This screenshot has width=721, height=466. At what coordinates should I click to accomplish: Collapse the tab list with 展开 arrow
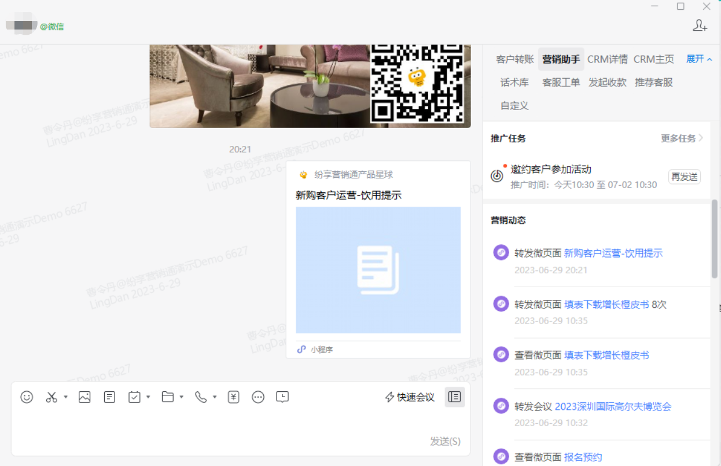click(699, 59)
